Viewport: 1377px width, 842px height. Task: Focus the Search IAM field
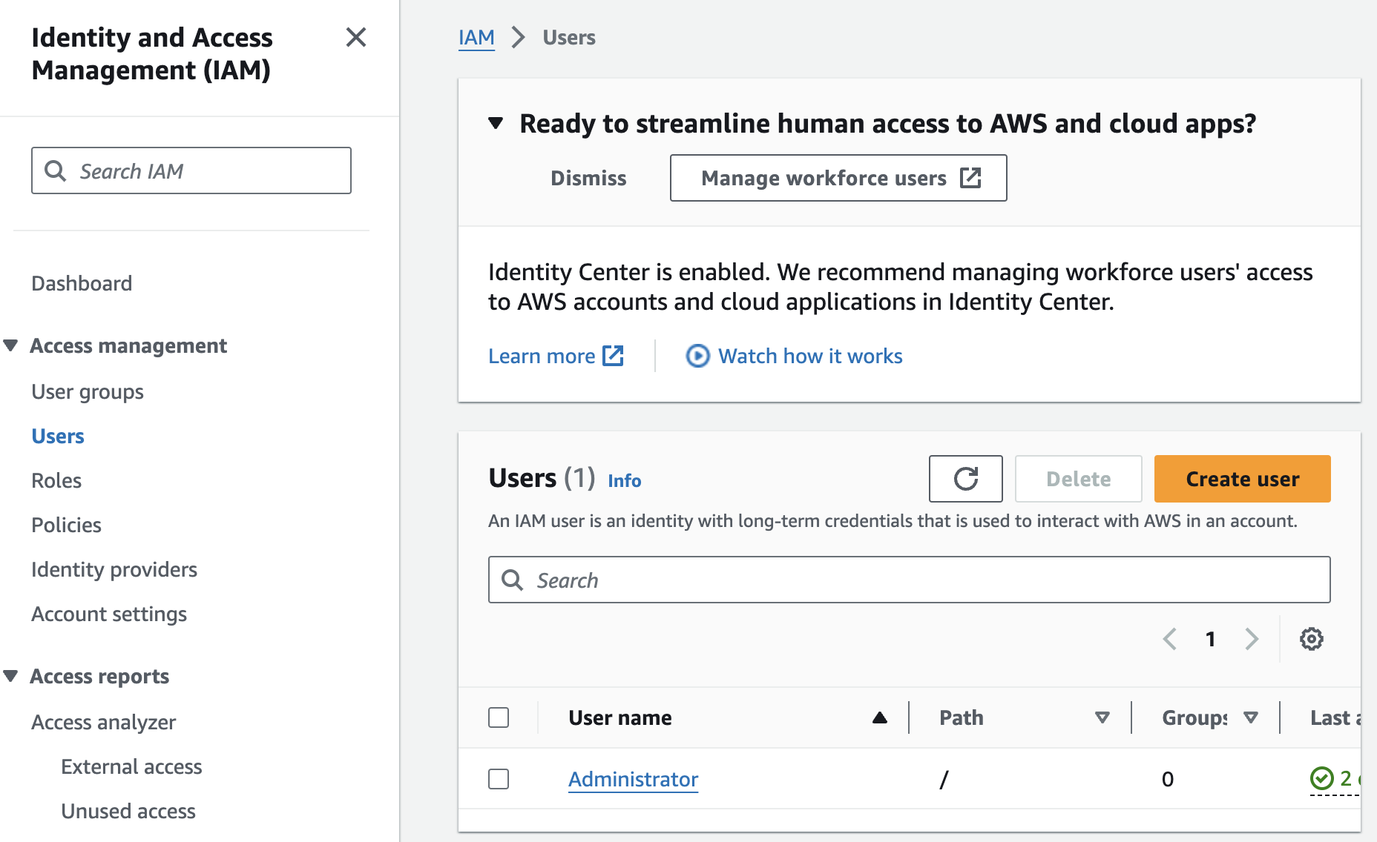pos(191,170)
